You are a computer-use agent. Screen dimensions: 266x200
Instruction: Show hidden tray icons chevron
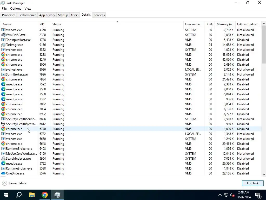220,195
